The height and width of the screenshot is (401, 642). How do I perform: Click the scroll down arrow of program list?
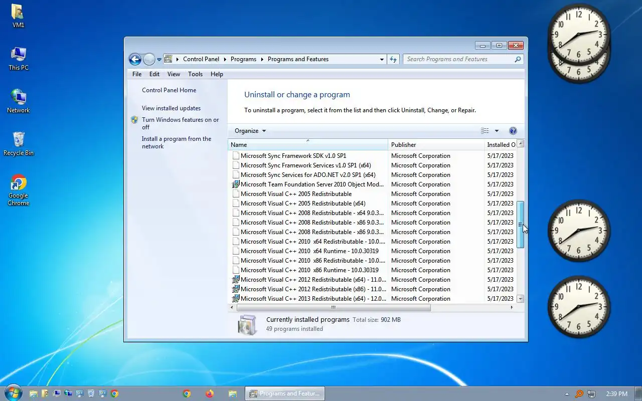coord(521,299)
